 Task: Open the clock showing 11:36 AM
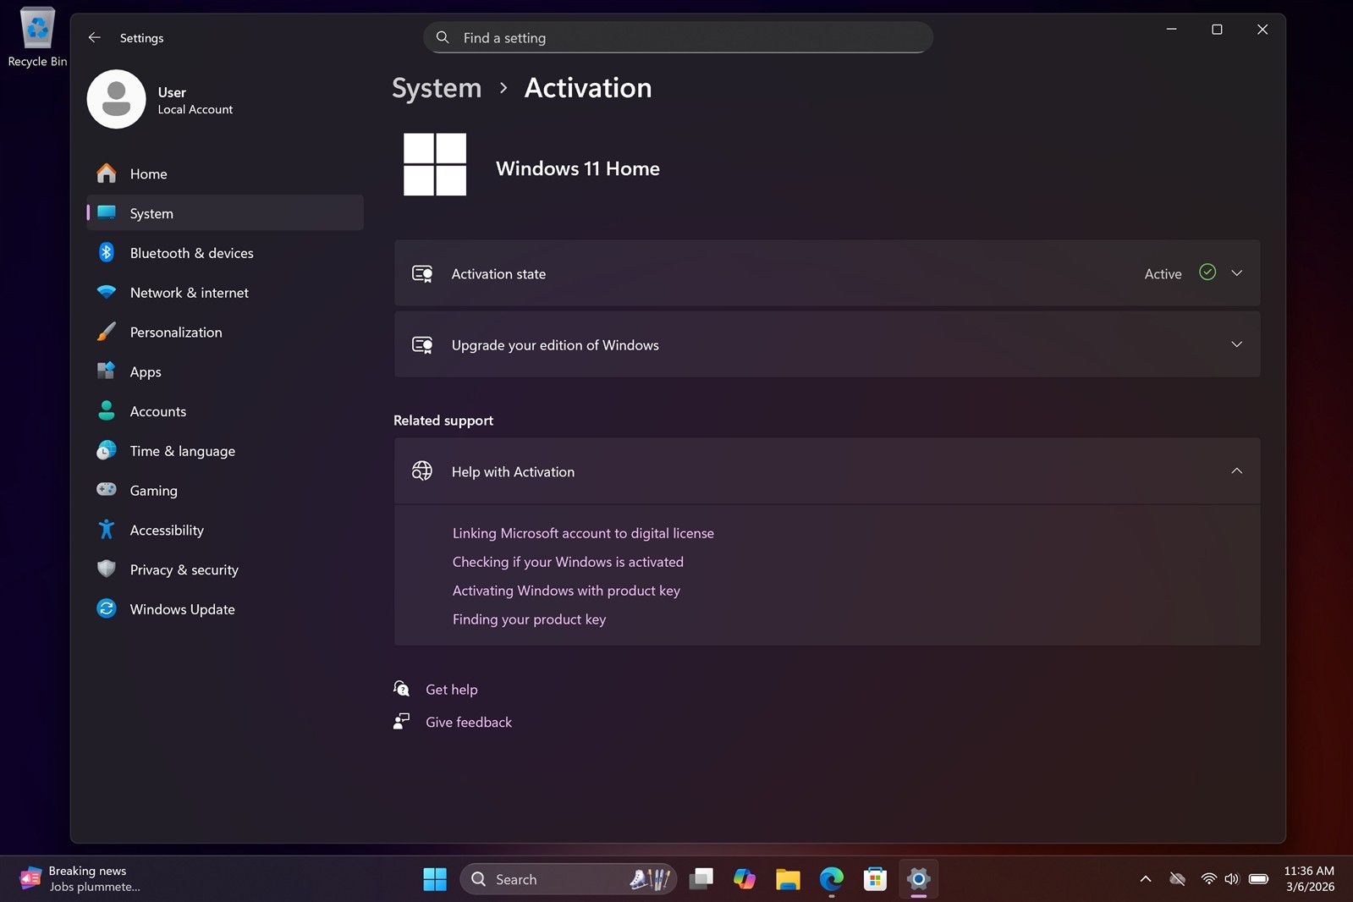pyautogui.click(x=1309, y=879)
